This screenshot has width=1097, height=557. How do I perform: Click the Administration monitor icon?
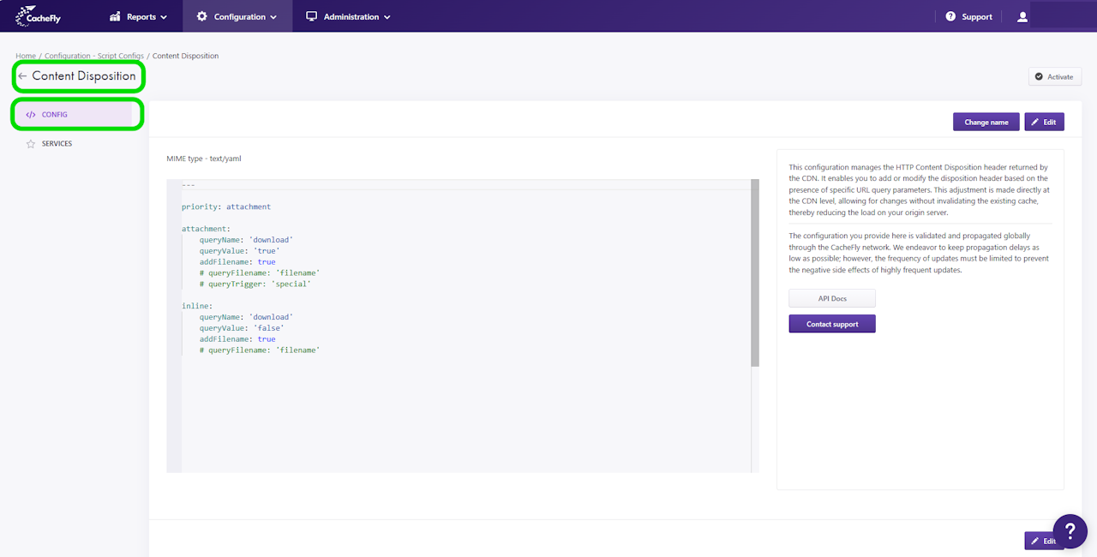pyautogui.click(x=312, y=16)
